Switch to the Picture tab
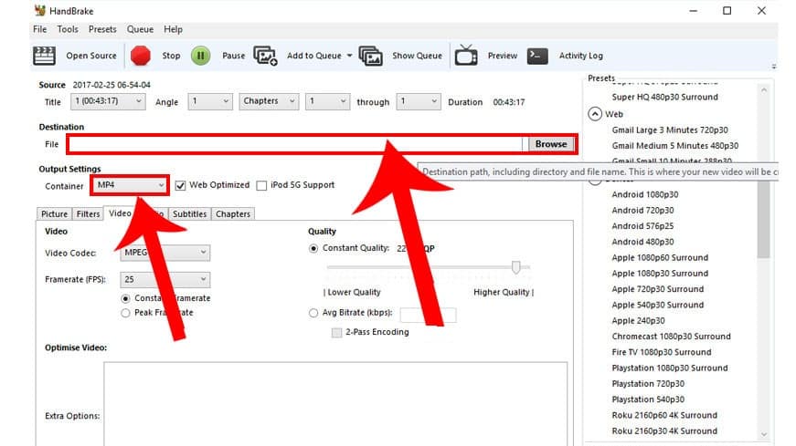The width and height of the screenshot is (796, 446). click(54, 213)
